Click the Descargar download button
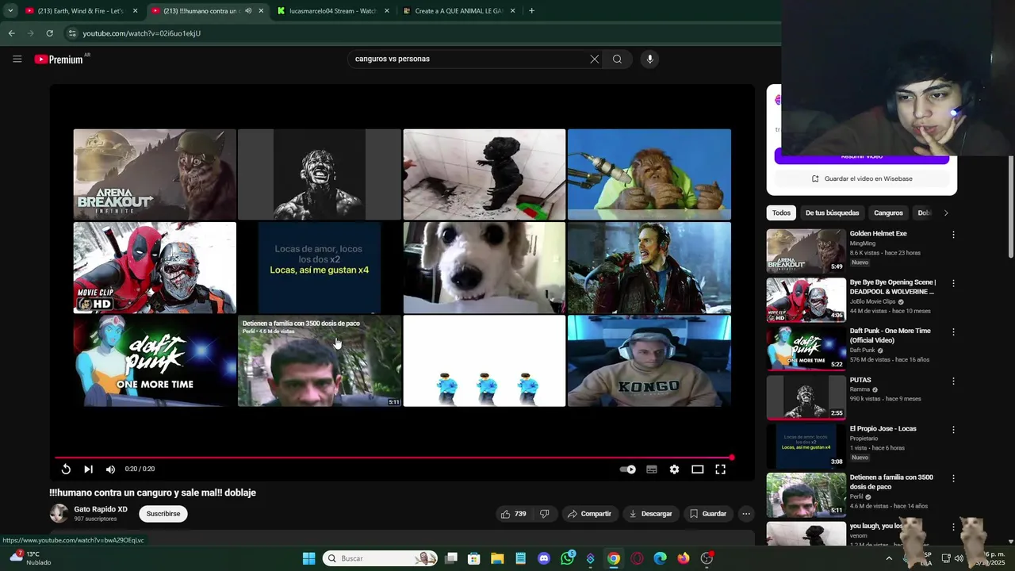 (x=650, y=514)
